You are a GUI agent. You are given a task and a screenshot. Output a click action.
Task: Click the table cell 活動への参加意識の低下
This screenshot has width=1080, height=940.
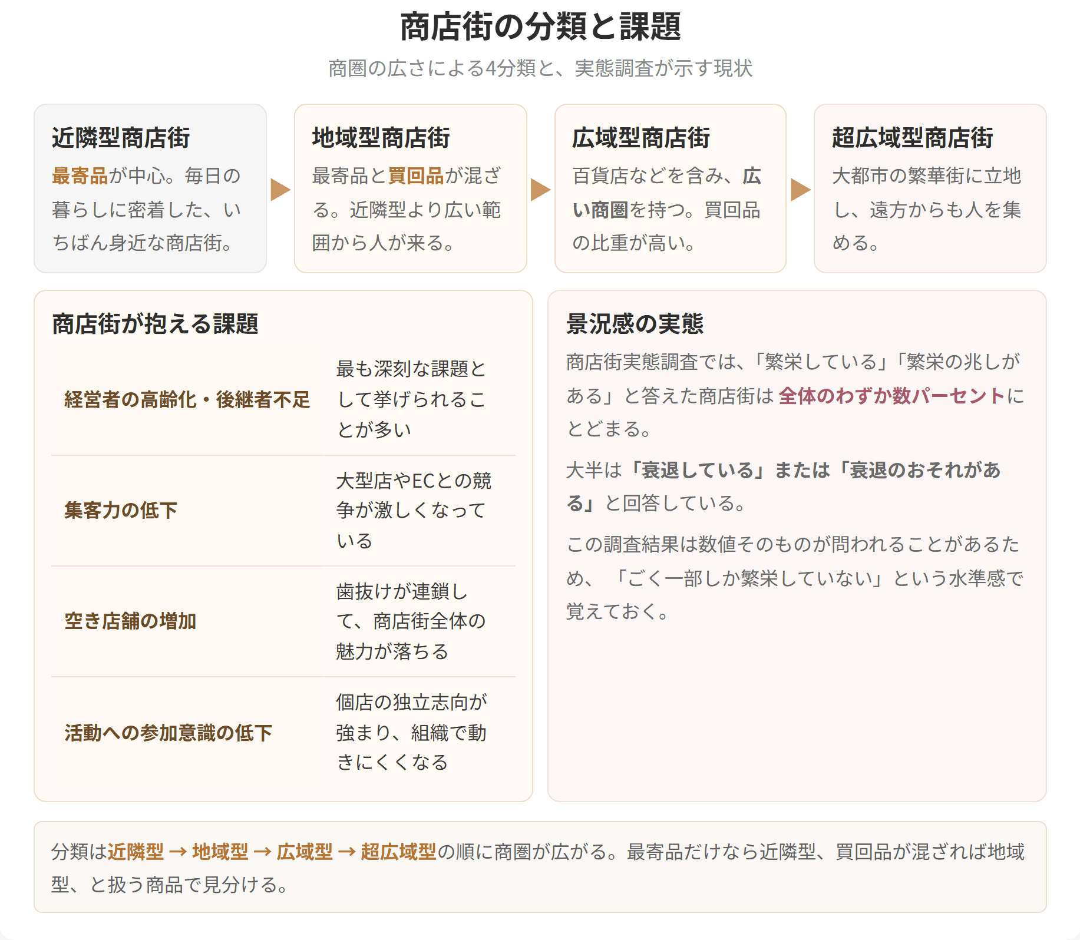point(187,732)
